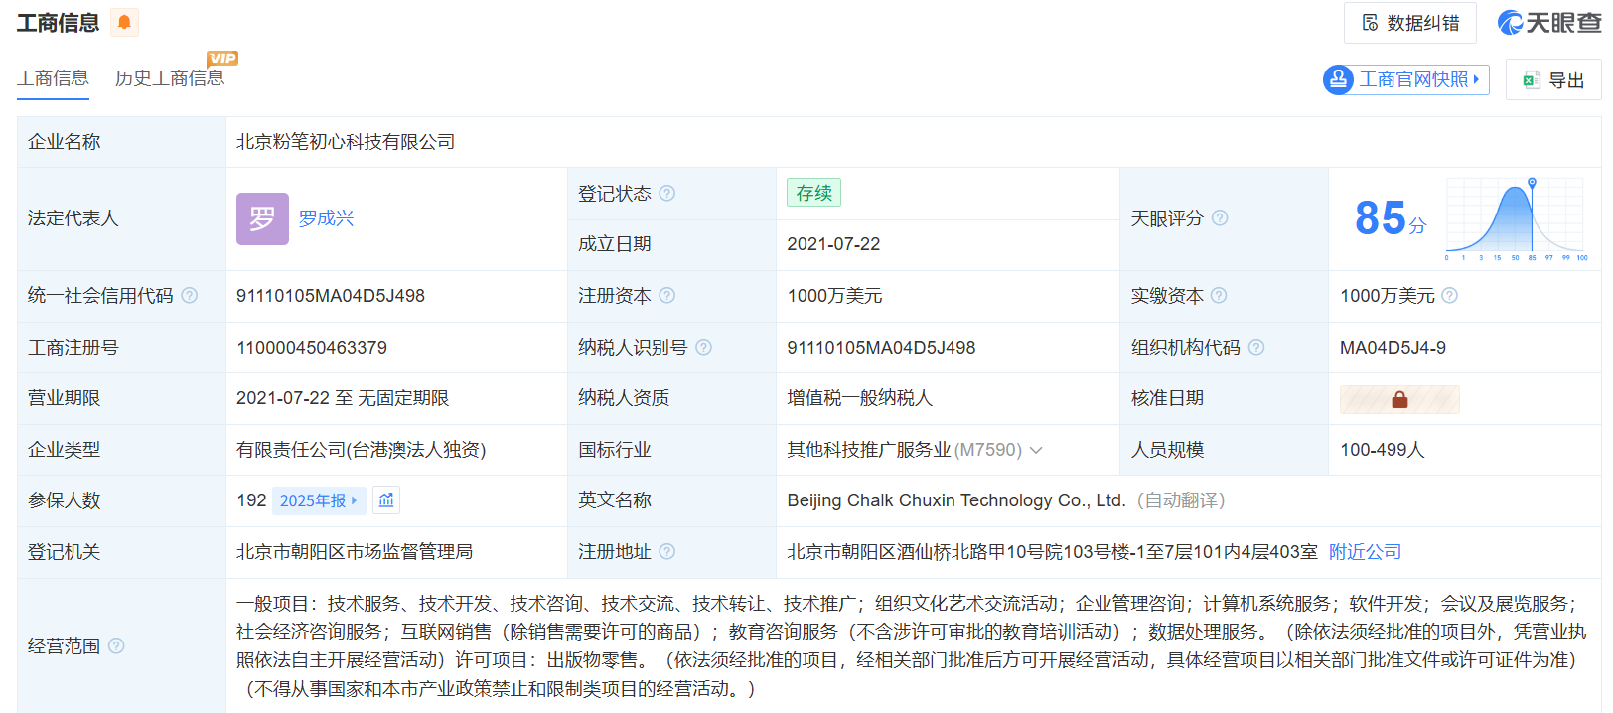Click the (自动翻译) auto-translation note

point(1181,500)
